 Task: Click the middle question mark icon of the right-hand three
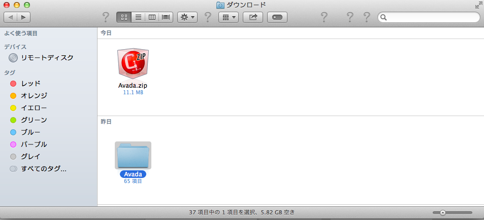coord(350,17)
